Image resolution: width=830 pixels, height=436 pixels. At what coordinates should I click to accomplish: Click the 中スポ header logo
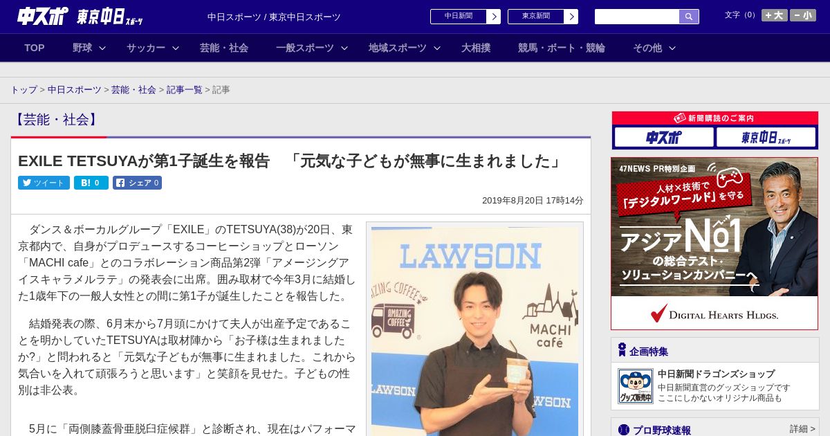tap(43, 17)
